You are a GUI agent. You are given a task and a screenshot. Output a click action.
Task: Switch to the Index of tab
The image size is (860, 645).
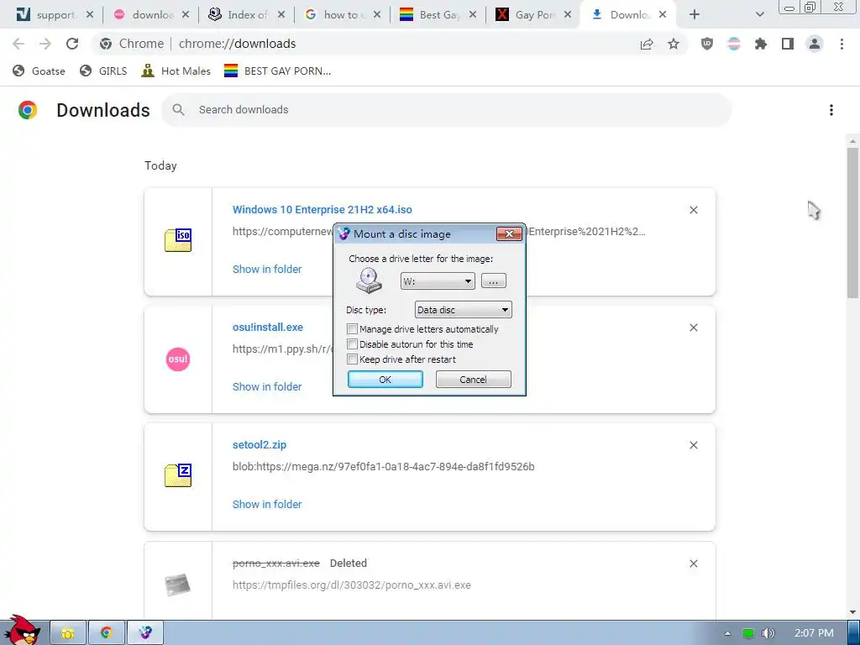(x=239, y=15)
